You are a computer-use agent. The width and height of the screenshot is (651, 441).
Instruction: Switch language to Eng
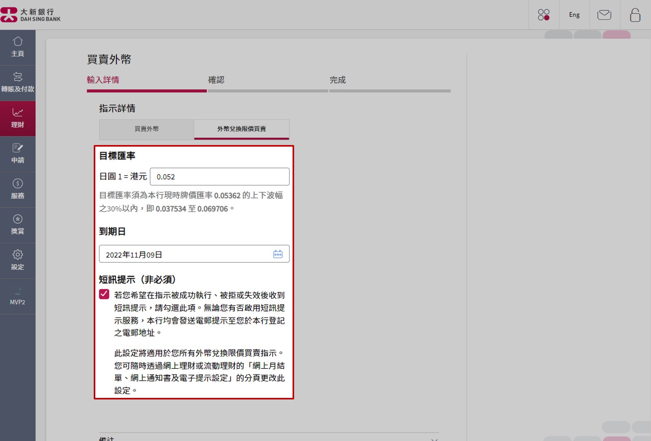[x=574, y=15]
